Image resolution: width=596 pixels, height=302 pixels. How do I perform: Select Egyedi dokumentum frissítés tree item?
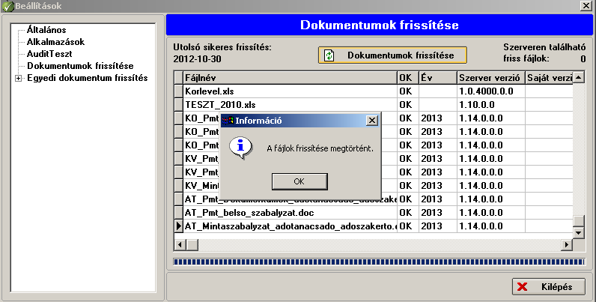coord(88,78)
